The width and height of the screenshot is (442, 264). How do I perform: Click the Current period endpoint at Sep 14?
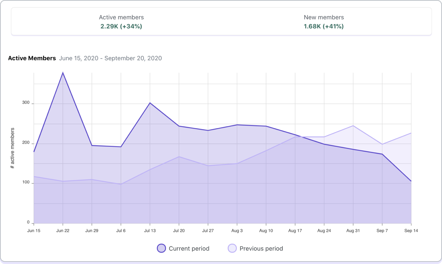coord(411,181)
